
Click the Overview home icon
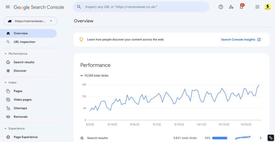[8, 33]
